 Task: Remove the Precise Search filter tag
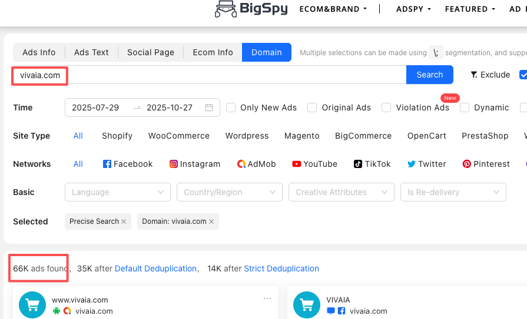(124, 221)
